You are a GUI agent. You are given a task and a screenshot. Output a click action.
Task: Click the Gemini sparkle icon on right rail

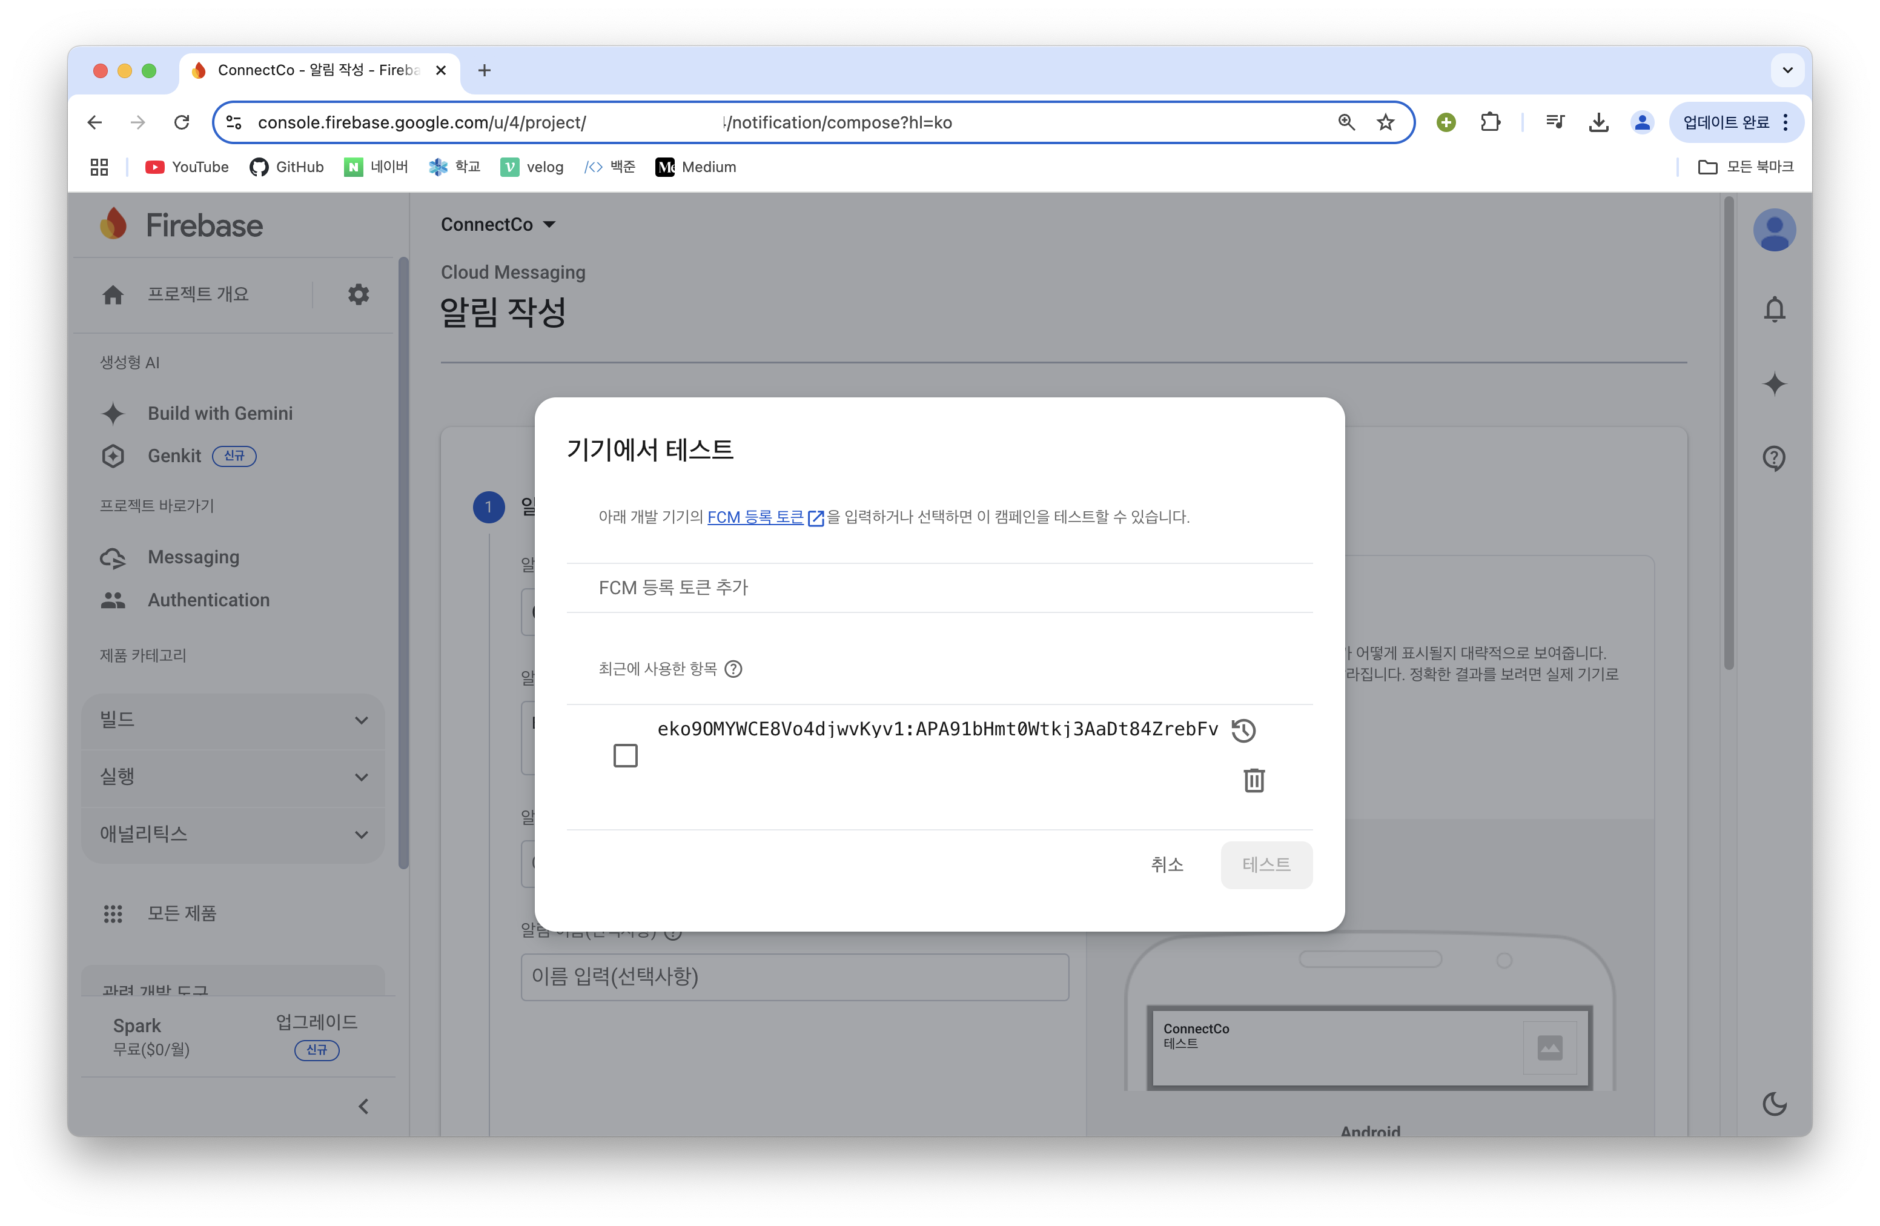(1774, 384)
